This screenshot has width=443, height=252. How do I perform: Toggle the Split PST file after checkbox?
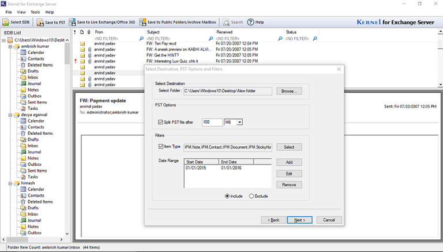pos(160,122)
